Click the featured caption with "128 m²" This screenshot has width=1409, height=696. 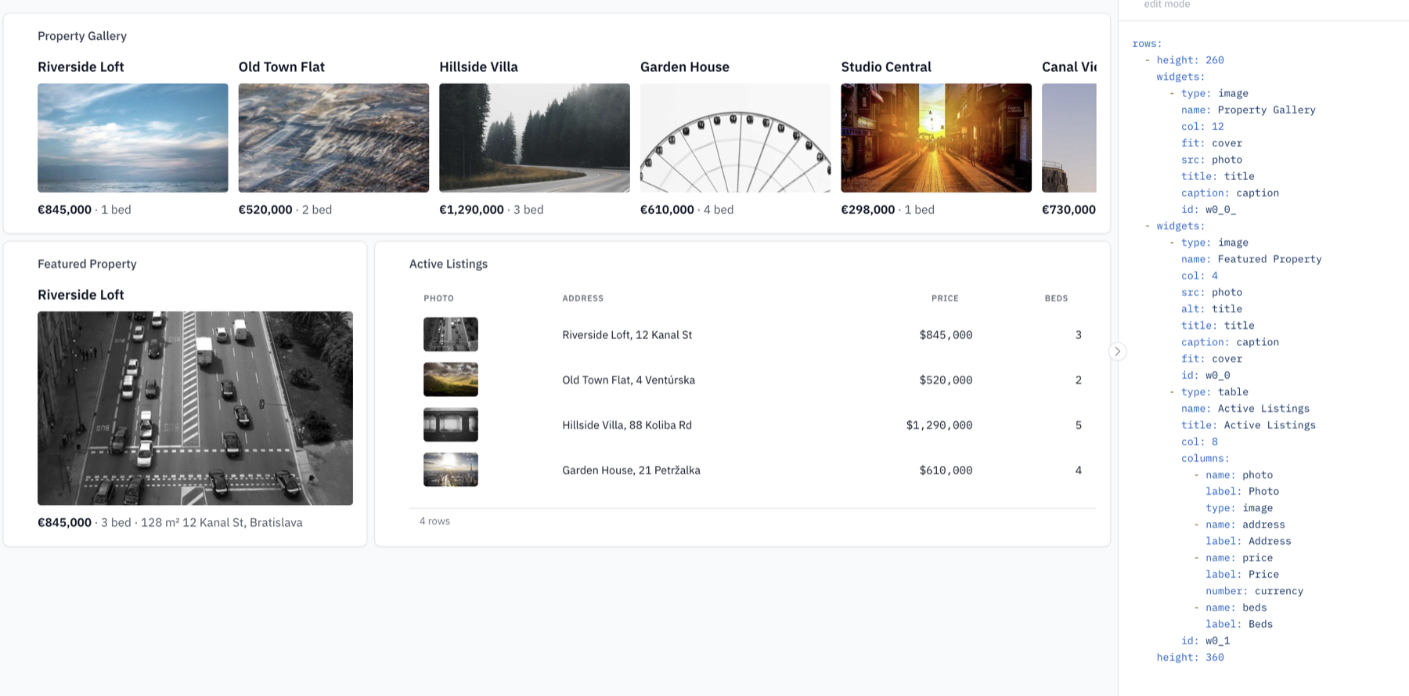(170, 523)
